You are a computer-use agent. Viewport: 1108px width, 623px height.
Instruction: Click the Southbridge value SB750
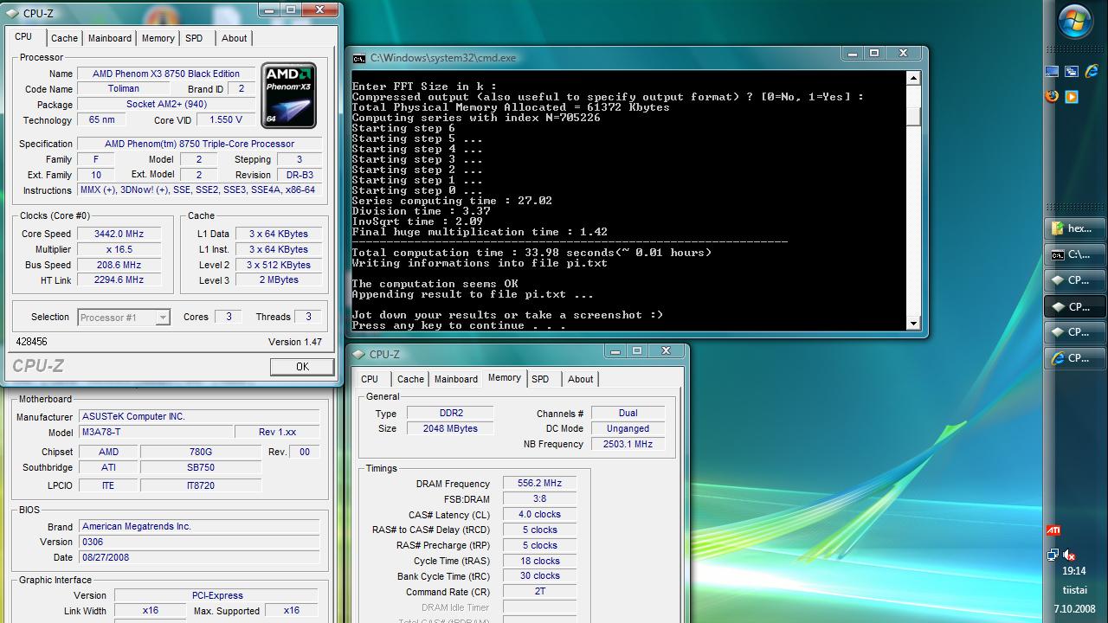pos(200,467)
